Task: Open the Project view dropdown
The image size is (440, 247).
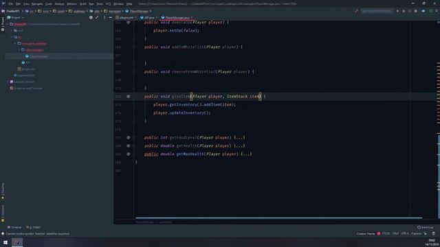Action: coord(16,17)
